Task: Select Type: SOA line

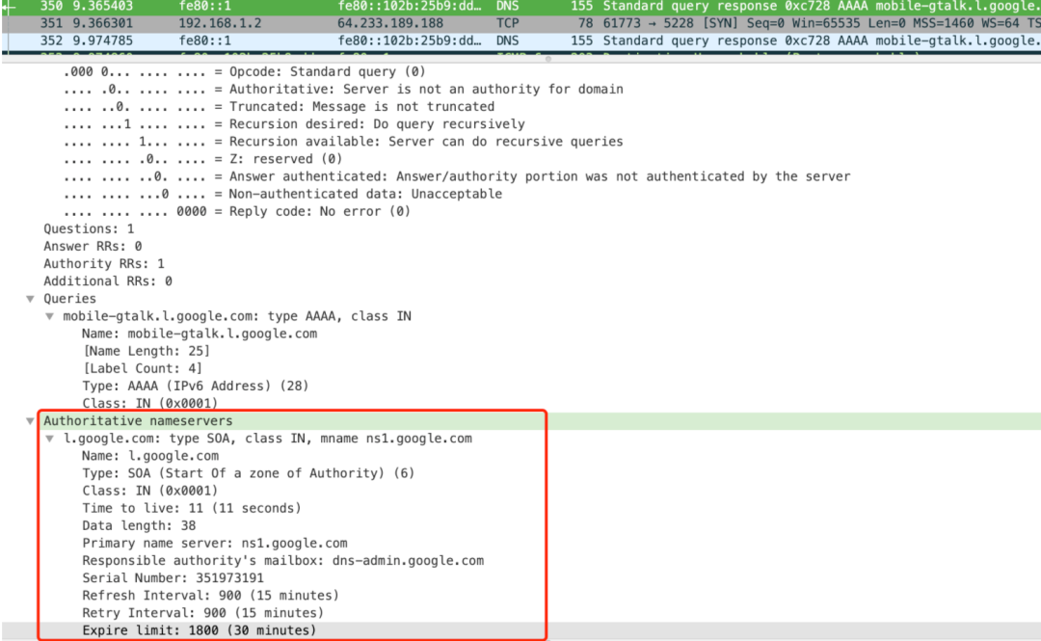Action: 249,473
